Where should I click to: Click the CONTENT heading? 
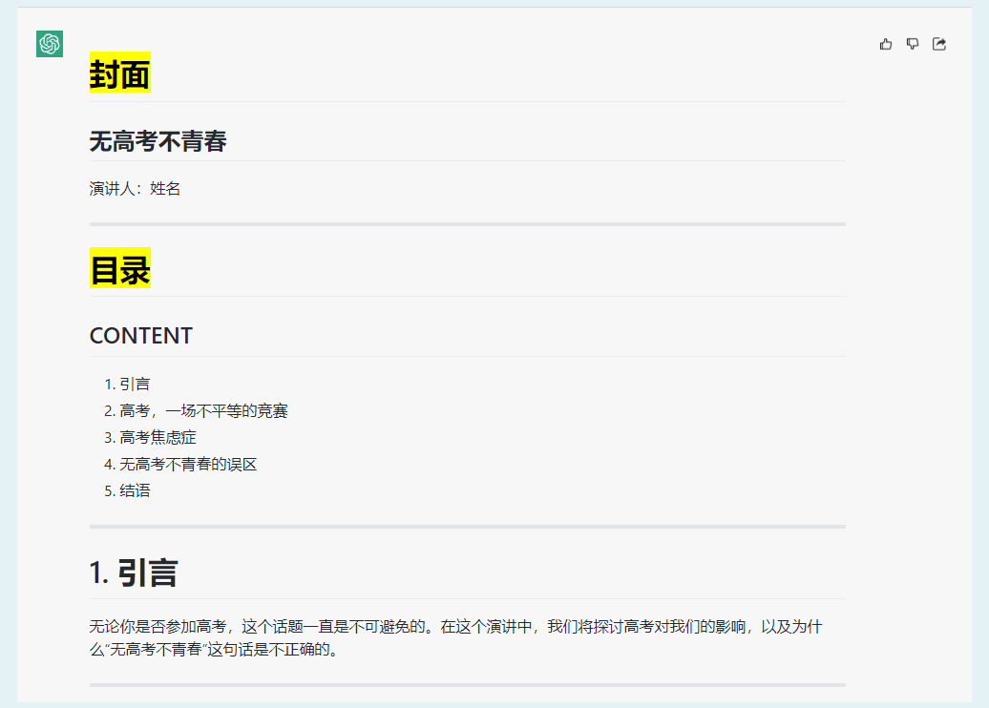(x=140, y=336)
